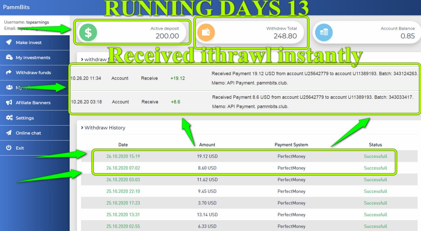Screen dimensions: 421x231
Task: Click the 6.33 USD amount cell
Action: (x=207, y=226)
